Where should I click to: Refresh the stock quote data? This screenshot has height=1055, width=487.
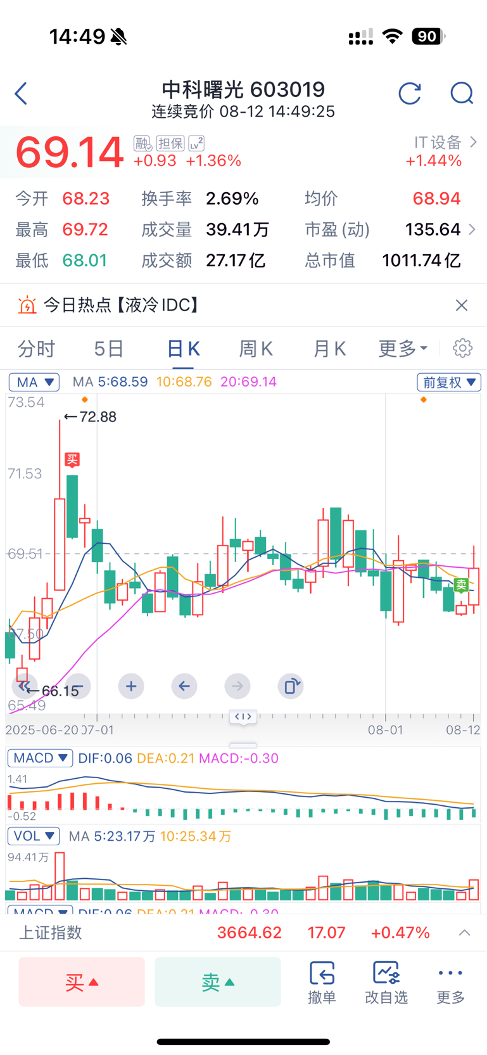click(410, 94)
